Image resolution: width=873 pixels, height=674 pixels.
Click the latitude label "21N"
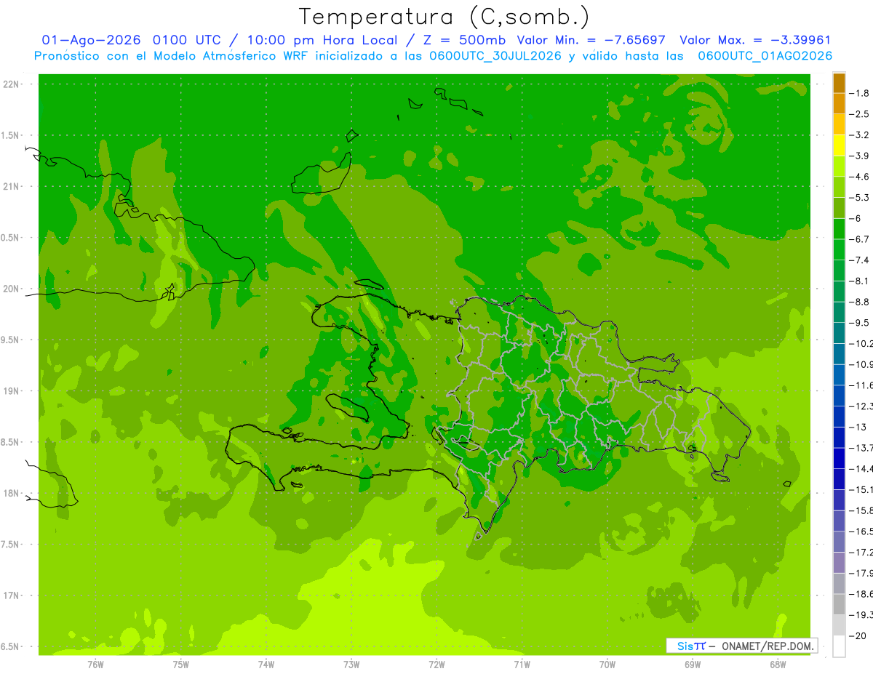(12, 187)
